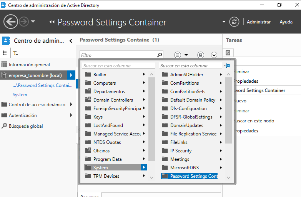The height and width of the screenshot is (197, 301).
Task: Click the search magnifier in Filtro box
Action: [x=160, y=55]
